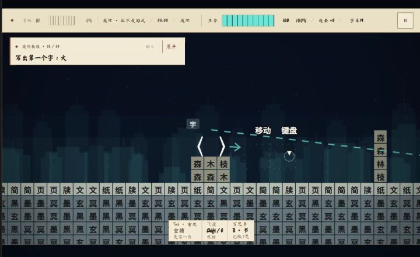Click the right angle bracket of the cursor
Viewport: 420px width, 257px height.
point(222,147)
